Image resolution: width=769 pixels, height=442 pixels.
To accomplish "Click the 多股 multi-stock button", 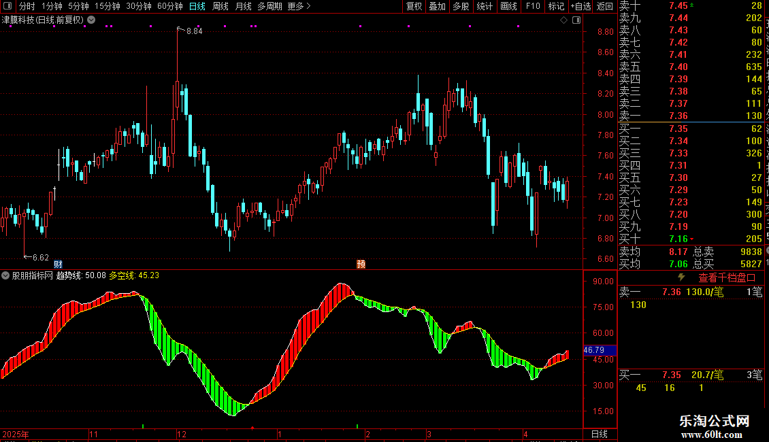I will tap(461, 6).
